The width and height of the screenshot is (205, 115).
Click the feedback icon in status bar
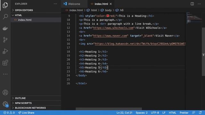pyautogui.click(x=193, y=113)
